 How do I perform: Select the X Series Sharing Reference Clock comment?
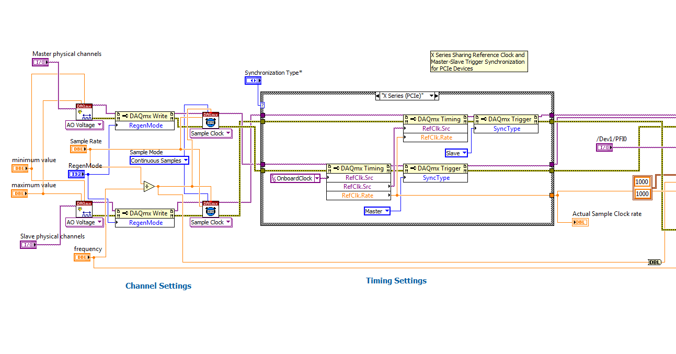478,62
